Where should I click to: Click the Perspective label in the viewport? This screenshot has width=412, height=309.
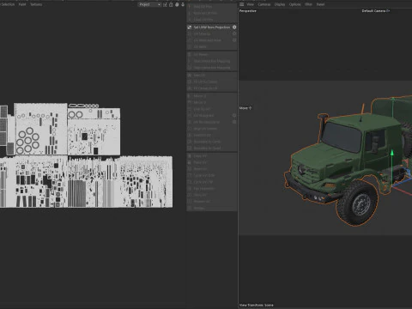tap(248, 11)
